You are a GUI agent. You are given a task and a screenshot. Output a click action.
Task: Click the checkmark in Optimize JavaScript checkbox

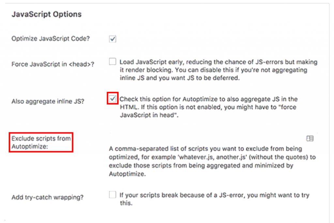112,39
